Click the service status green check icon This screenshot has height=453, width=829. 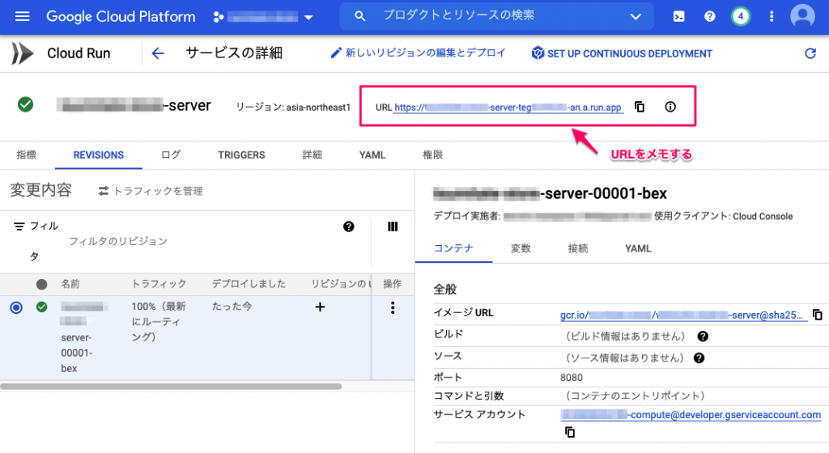[25, 104]
